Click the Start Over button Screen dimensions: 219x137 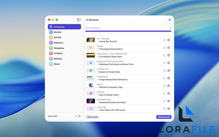click(92, 117)
